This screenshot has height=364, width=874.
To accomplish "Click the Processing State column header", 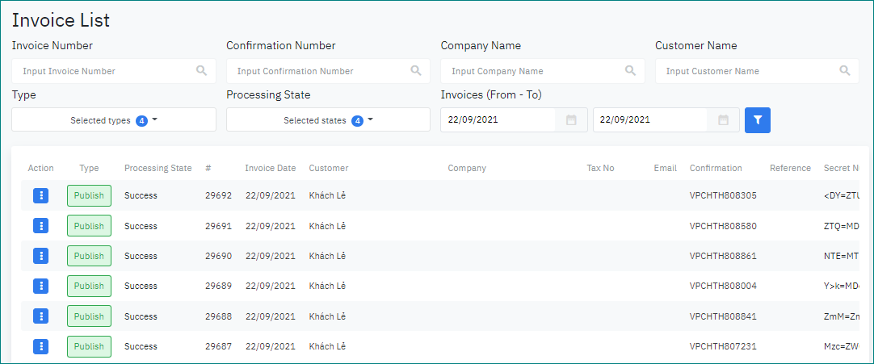I will point(158,168).
